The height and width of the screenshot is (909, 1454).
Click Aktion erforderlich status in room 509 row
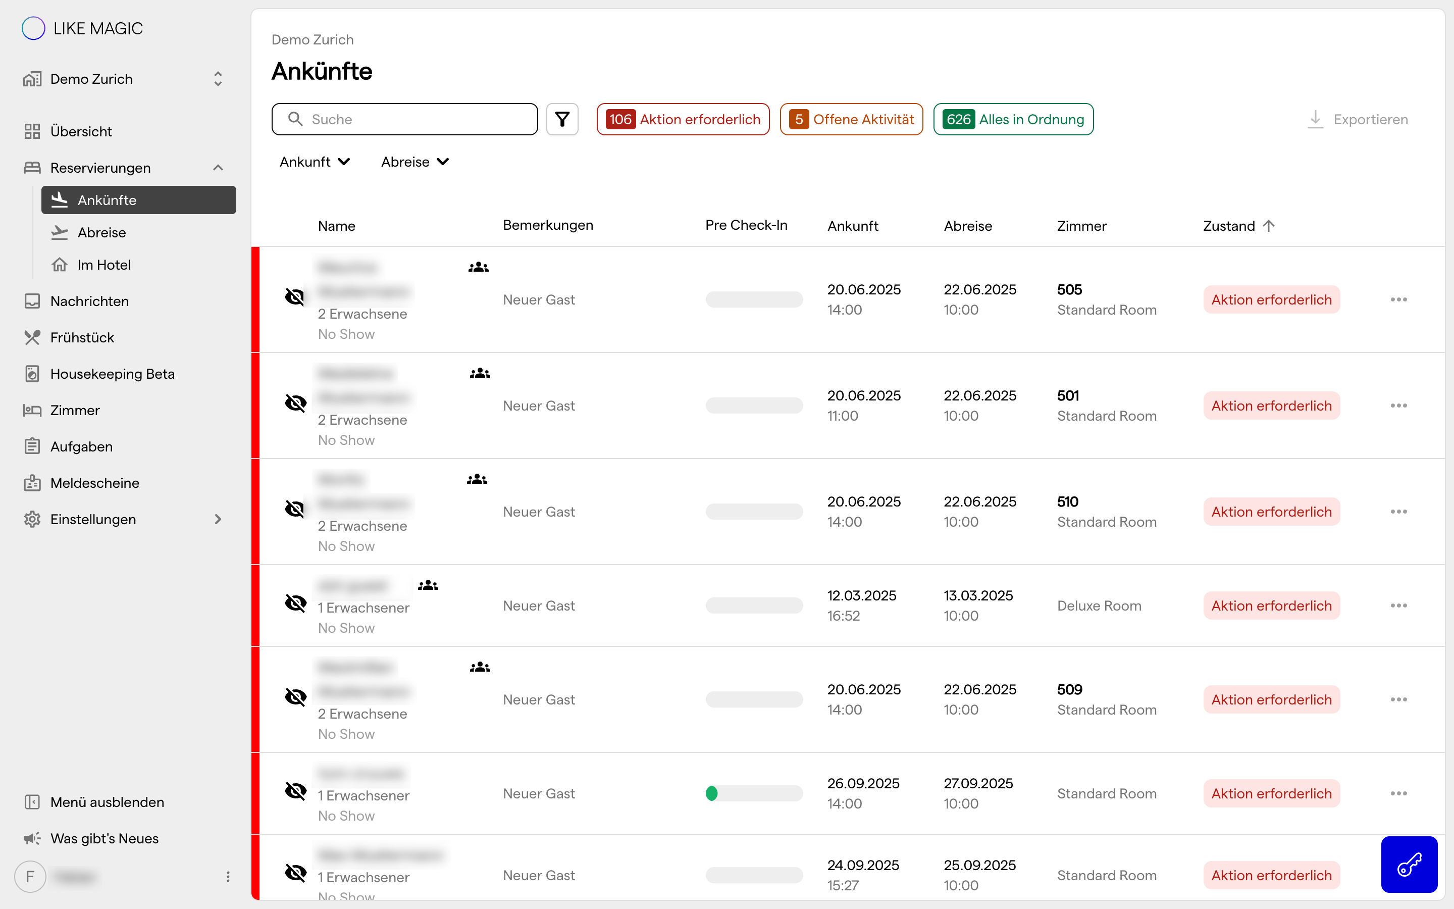point(1271,699)
